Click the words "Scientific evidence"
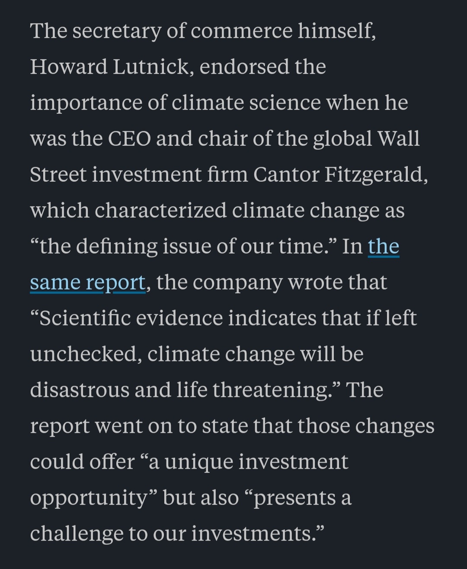467x569 pixels. (131, 318)
